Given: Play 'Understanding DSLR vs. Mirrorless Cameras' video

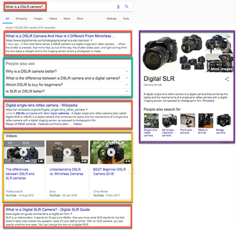Looking at the screenshot, I should (67, 152).
